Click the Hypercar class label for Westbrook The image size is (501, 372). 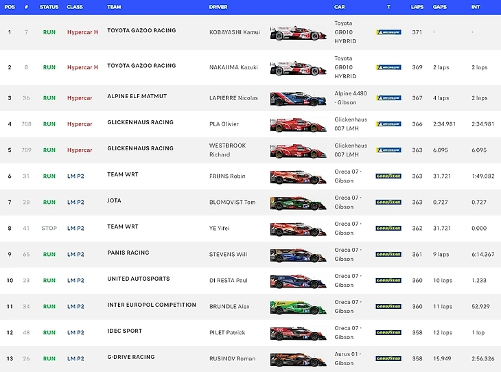coord(80,150)
